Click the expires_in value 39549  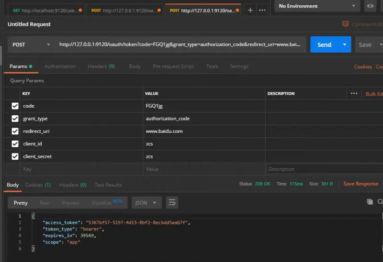pyautogui.click(x=87, y=235)
